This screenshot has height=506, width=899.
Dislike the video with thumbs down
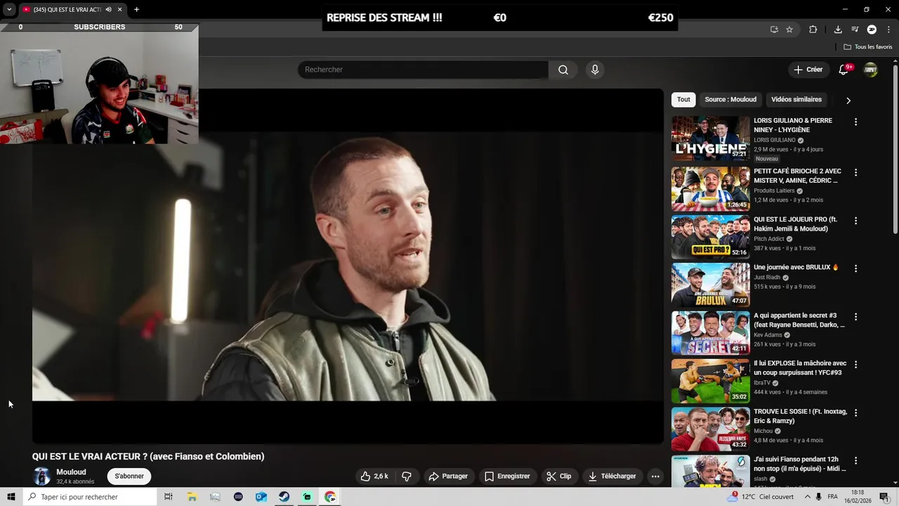click(407, 476)
